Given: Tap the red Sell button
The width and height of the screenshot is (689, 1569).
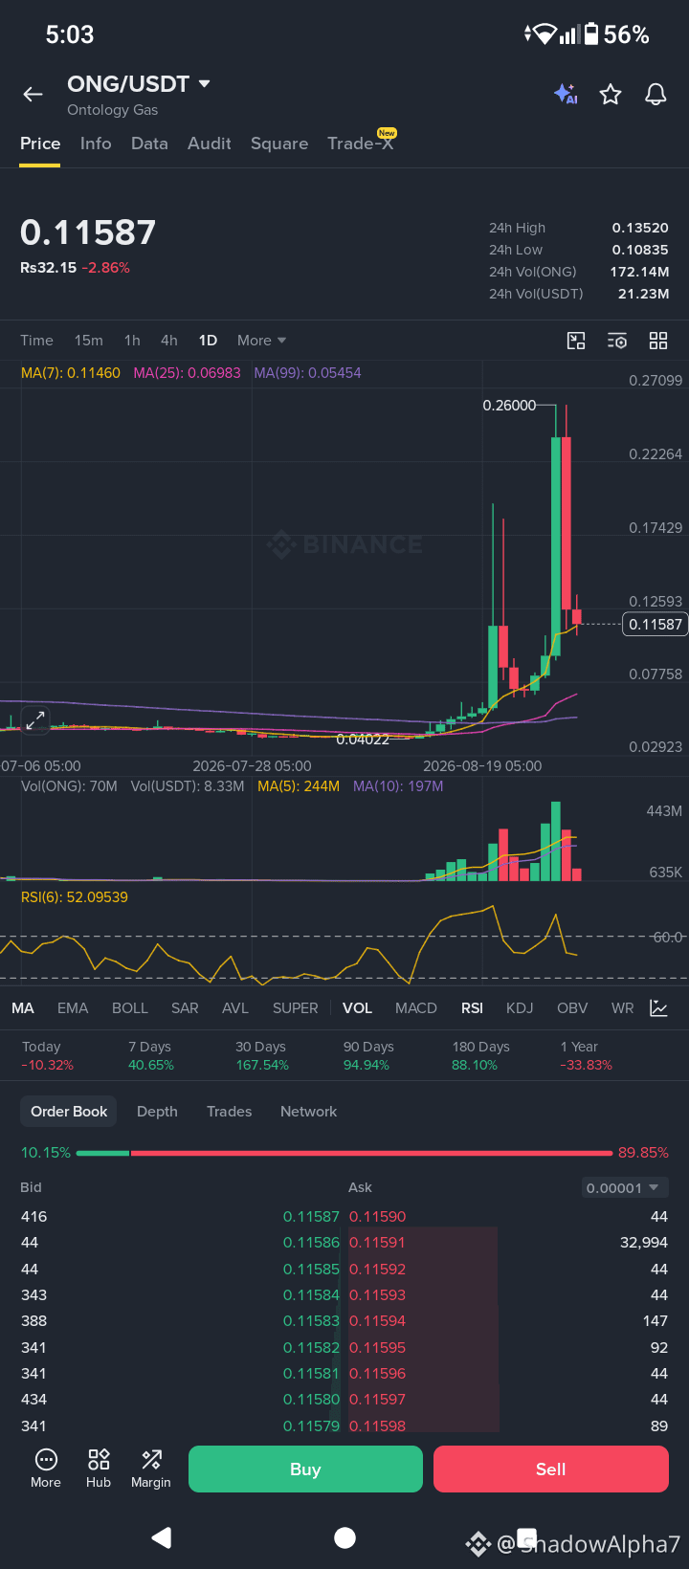Looking at the screenshot, I should (551, 1470).
